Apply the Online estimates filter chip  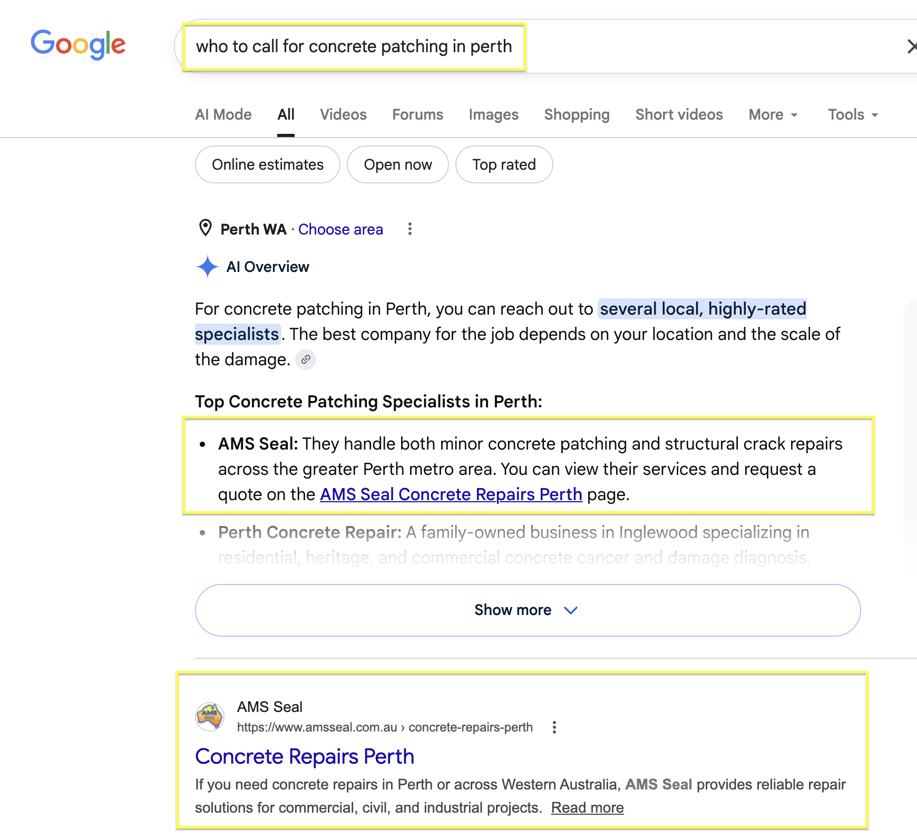(268, 164)
